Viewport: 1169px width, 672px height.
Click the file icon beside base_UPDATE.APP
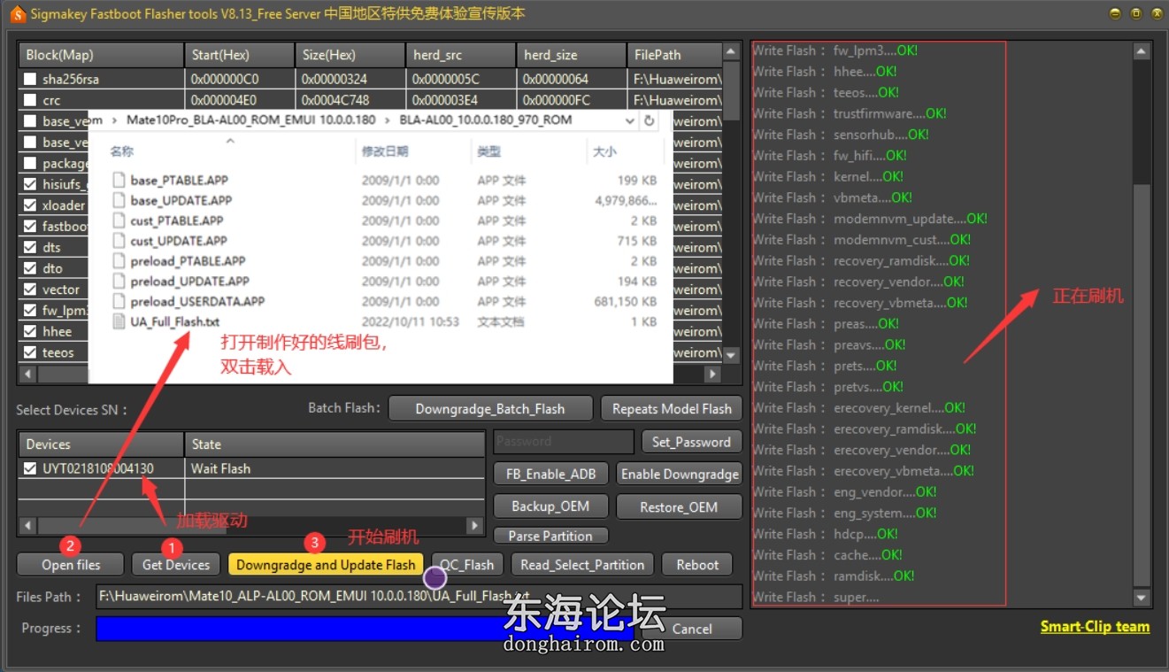[119, 200]
